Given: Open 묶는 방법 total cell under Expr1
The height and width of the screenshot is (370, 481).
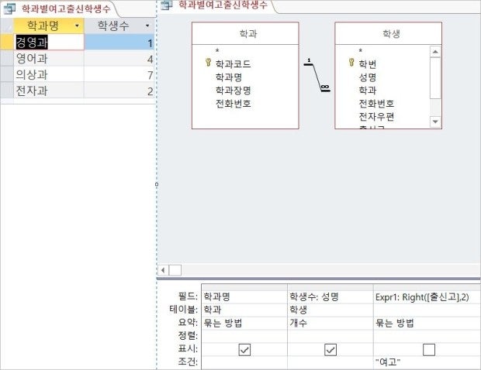Looking at the screenshot, I should click(x=427, y=323).
